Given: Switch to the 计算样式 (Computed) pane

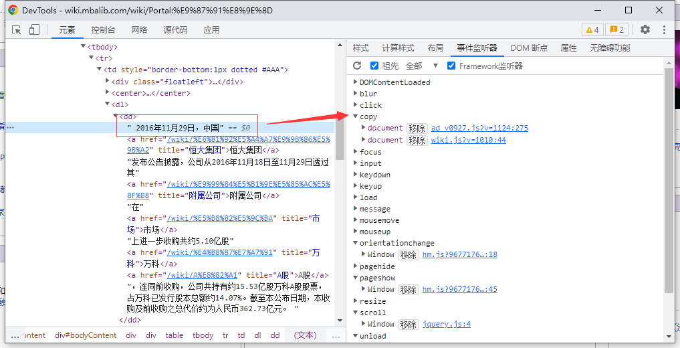Looking at the screenshot, I should click(x=398, y=48).
